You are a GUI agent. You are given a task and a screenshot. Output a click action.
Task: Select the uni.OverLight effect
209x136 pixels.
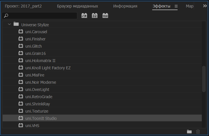coord(37,90)
